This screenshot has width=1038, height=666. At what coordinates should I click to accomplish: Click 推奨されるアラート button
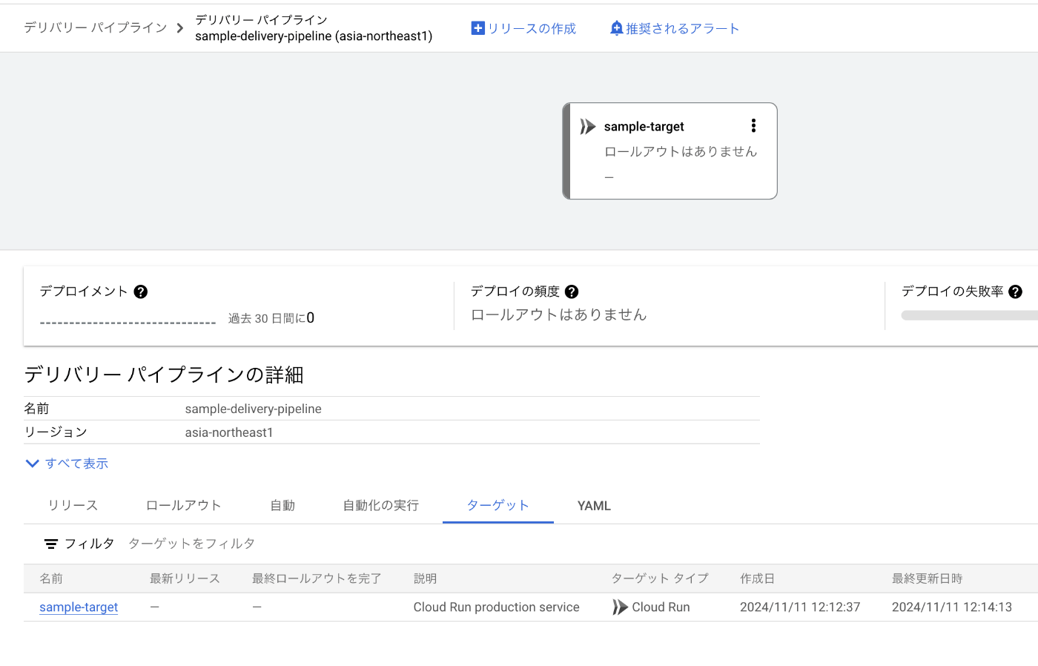[674, 28]
